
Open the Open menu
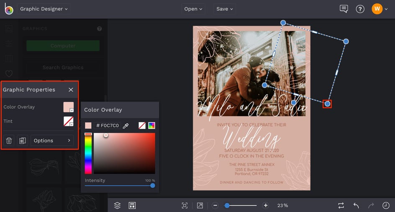[193, 9]
